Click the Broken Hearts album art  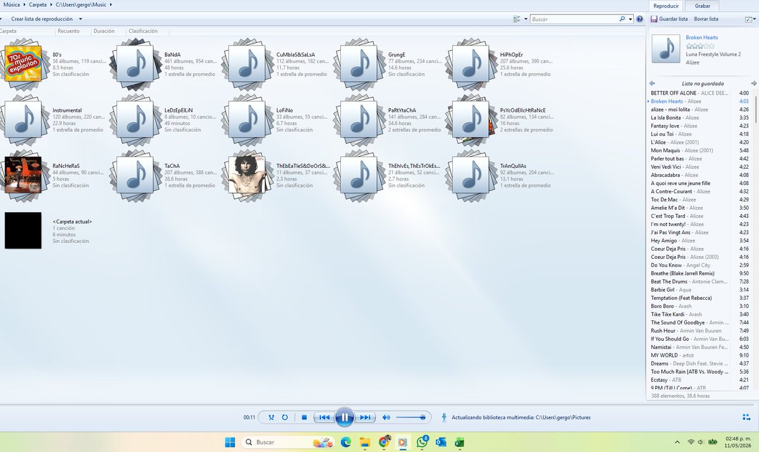click(x=666, y=49)
